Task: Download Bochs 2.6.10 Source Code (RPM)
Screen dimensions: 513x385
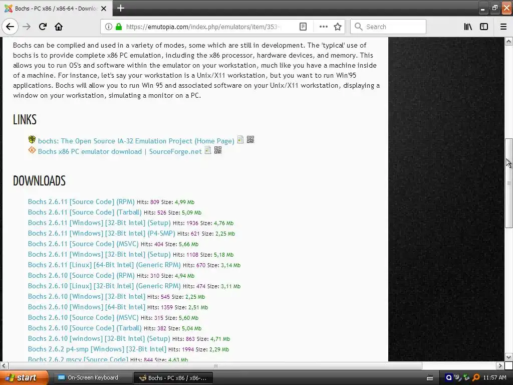Action: [x=81, y=275]
